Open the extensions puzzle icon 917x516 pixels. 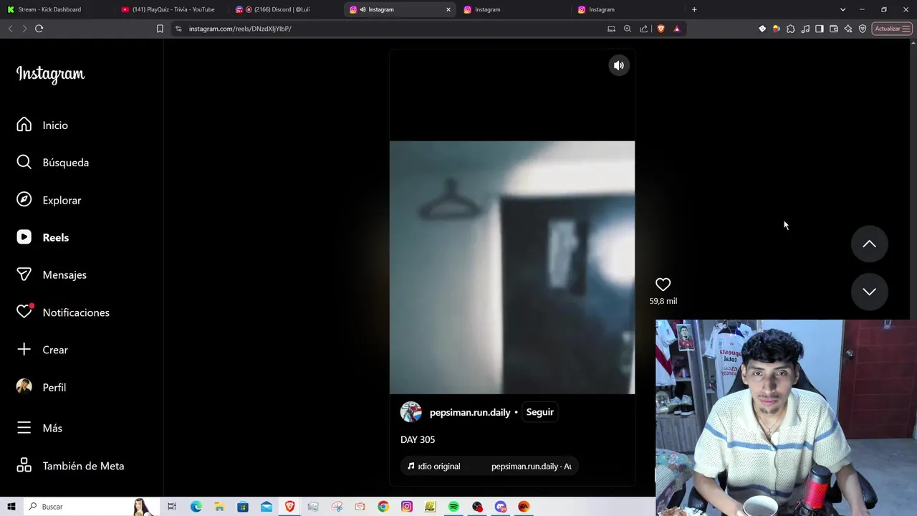tap(791, 29)
